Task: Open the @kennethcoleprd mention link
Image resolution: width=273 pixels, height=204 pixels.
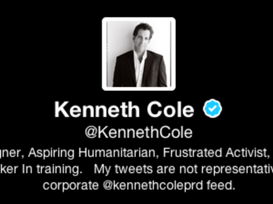Action: [x=153, y=185]
